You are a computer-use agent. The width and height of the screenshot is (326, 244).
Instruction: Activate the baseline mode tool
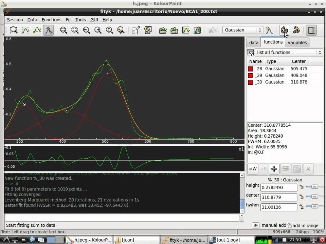[37, 30]
